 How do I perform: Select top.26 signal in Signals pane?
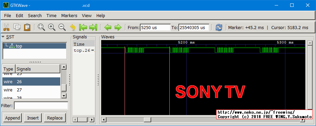click(x=84, y=50)
